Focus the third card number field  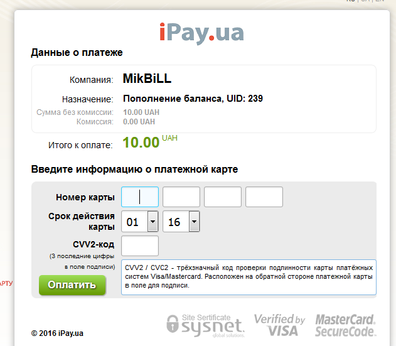point(223,197)
